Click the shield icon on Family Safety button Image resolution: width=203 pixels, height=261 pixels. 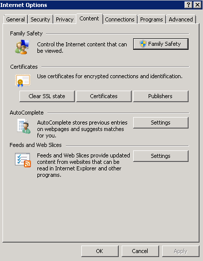click(x=143, y=44)
